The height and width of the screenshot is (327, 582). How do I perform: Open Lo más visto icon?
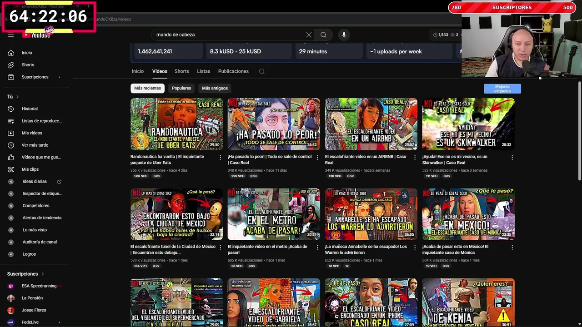[11, 230]
